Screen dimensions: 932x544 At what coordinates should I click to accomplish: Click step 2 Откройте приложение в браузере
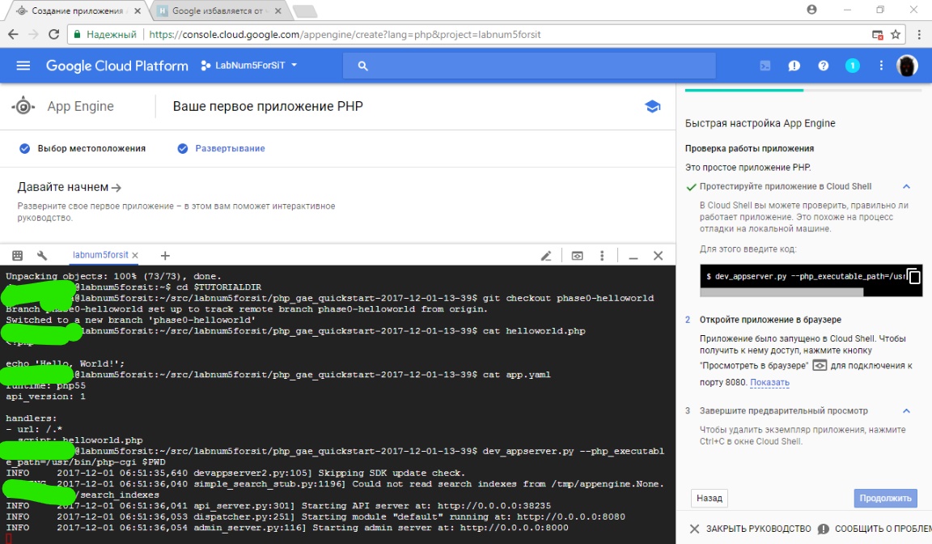(770, 320)
